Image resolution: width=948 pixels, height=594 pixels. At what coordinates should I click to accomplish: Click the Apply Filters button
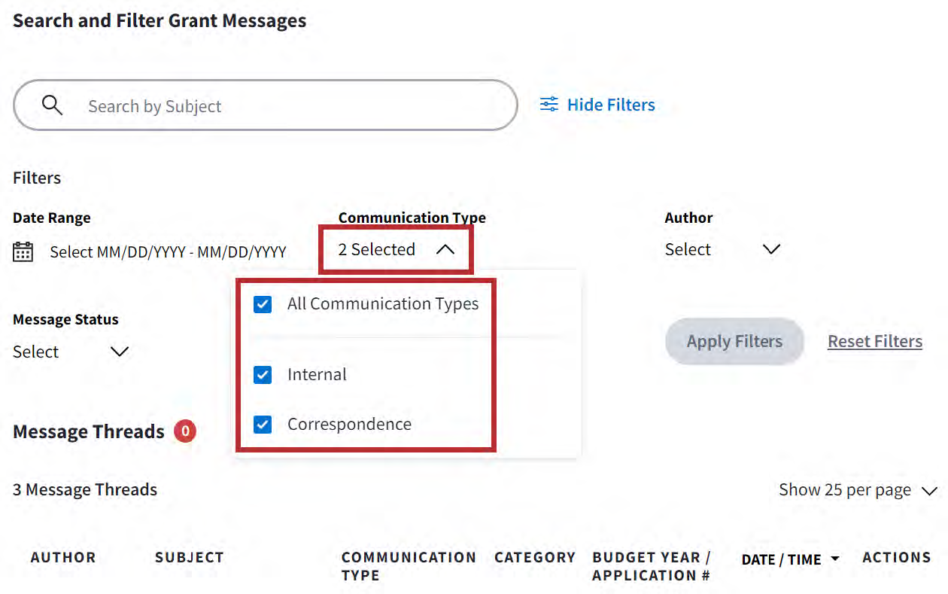[734, 341]
